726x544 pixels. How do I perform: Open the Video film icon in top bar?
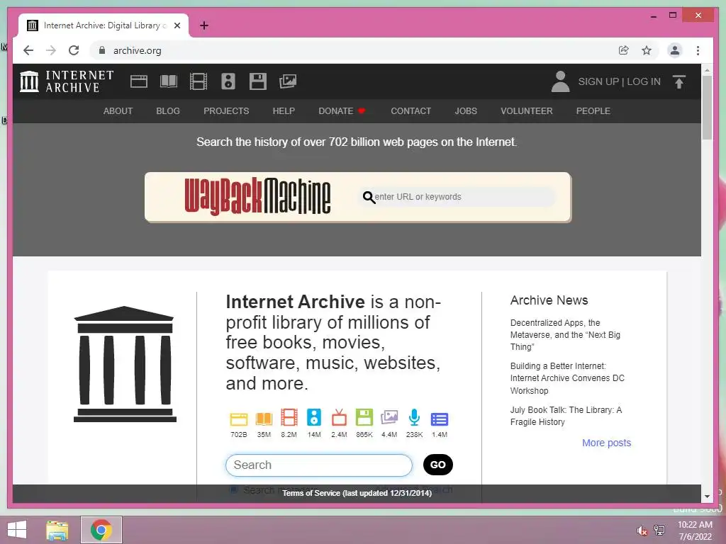click(199, 81)
